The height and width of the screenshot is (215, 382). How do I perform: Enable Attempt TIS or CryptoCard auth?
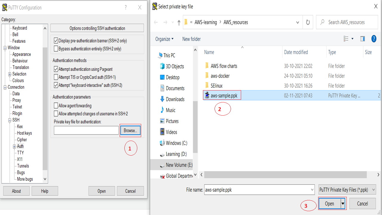56,77
